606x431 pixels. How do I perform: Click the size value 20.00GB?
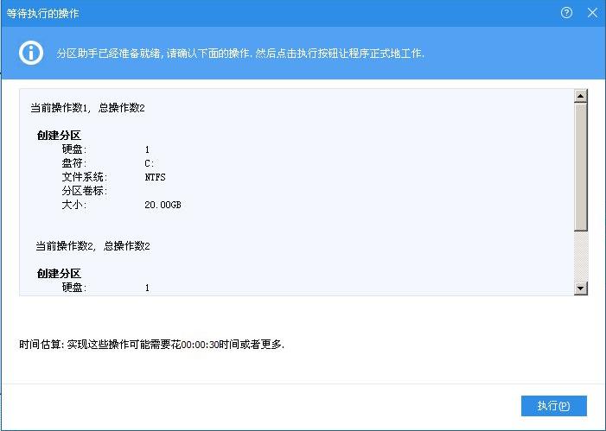pyautogui.click(x=163, y=205)
